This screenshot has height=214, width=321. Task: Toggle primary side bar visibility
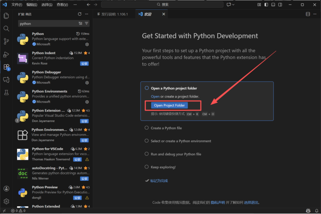pos(266,5)
